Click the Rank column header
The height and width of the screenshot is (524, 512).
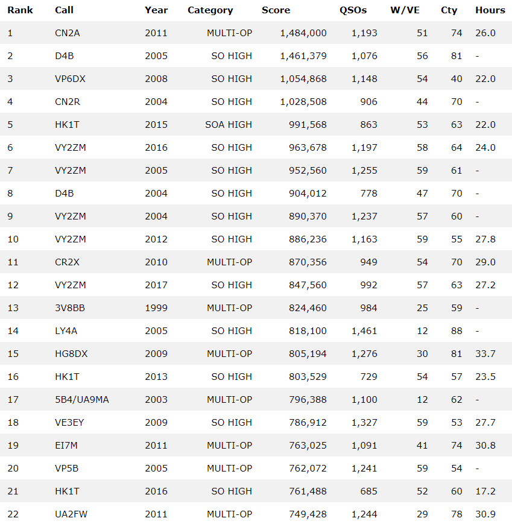click(x=20, y=10)
